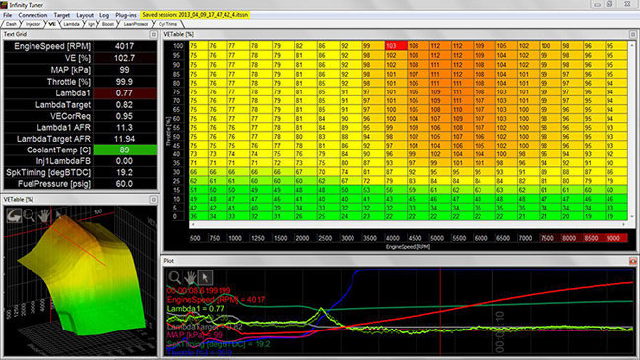
Task: Select the rotate tool in the 3D VETable view
Action: click(x=14, y=215)
